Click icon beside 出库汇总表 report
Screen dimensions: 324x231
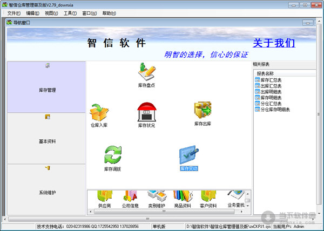click(257, 86)
